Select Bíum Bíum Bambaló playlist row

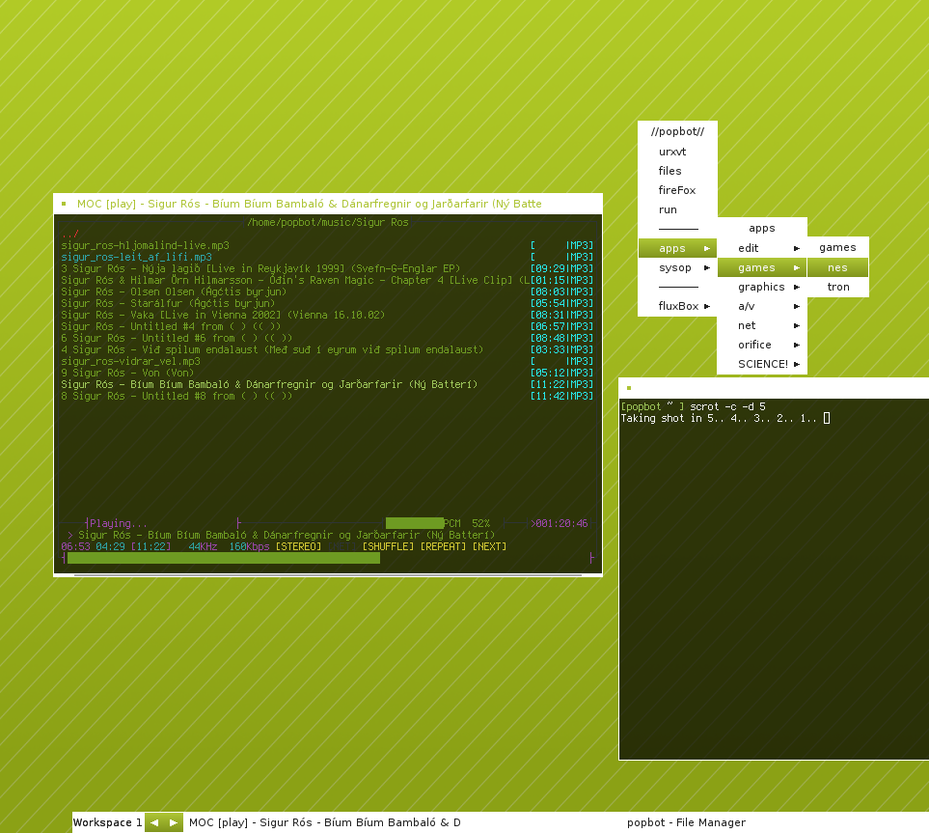point(327,384)
